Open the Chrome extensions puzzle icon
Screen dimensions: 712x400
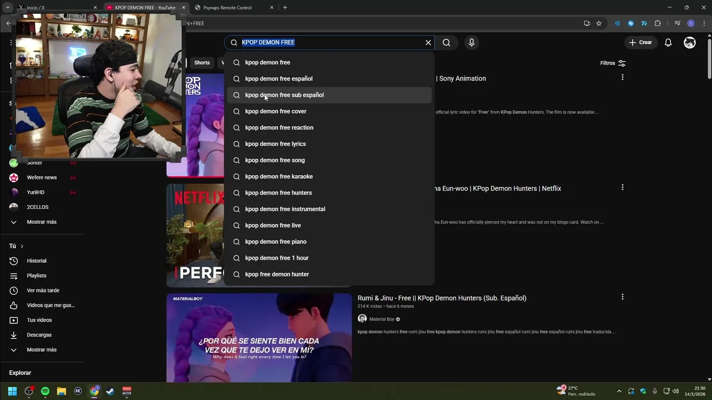pyautogui.click(x=657, y=23)
